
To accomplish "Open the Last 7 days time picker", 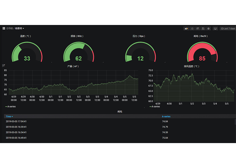I will point(228,29).
